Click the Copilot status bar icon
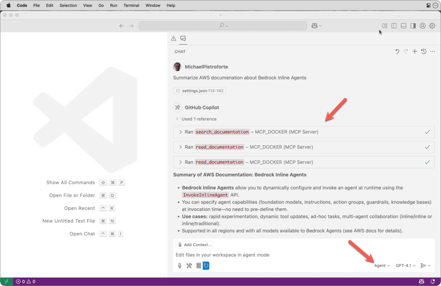Screen dimensions: 441x286 pos(421,282)
